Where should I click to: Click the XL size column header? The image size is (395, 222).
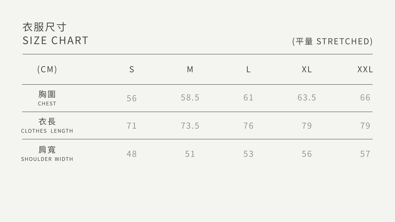[x=307, y=69]
